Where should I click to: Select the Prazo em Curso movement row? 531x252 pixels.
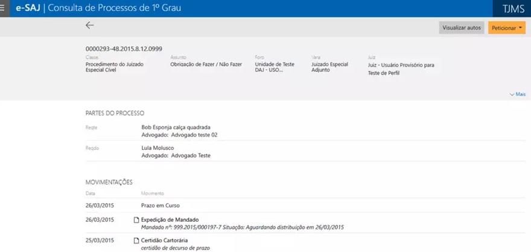[305, 205]
